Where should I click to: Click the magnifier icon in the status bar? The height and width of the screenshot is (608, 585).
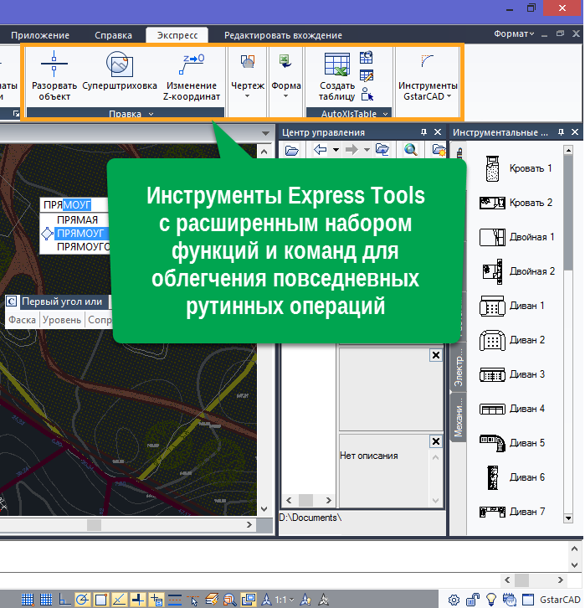tap(230, 600)
